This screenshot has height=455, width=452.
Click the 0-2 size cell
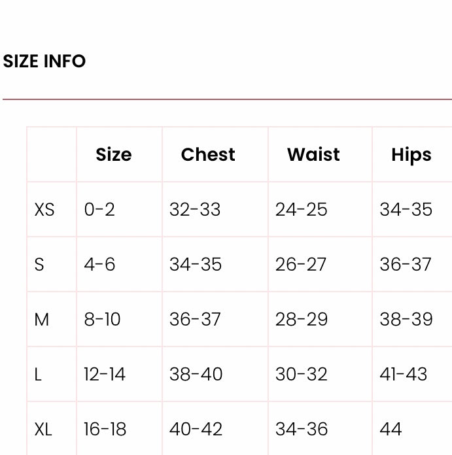pyautogui.click(x=99, y=210)
